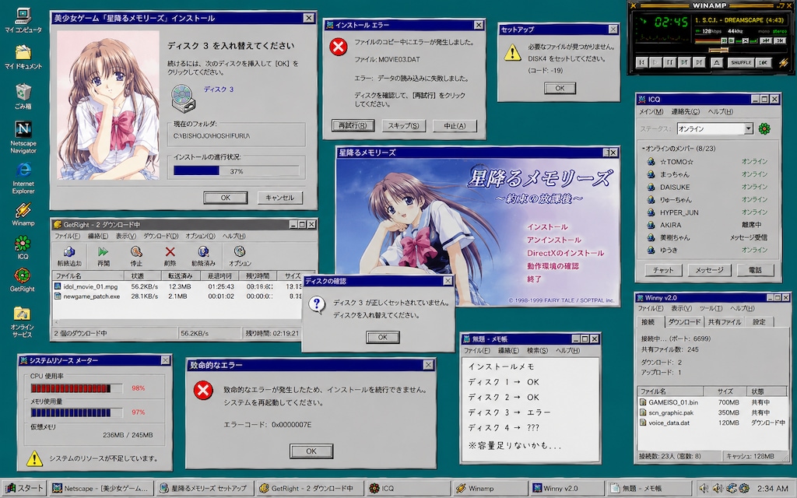The image size is (797, 498).
Task: Click the インストール link in game launcher
Action: tap(547, 227)
